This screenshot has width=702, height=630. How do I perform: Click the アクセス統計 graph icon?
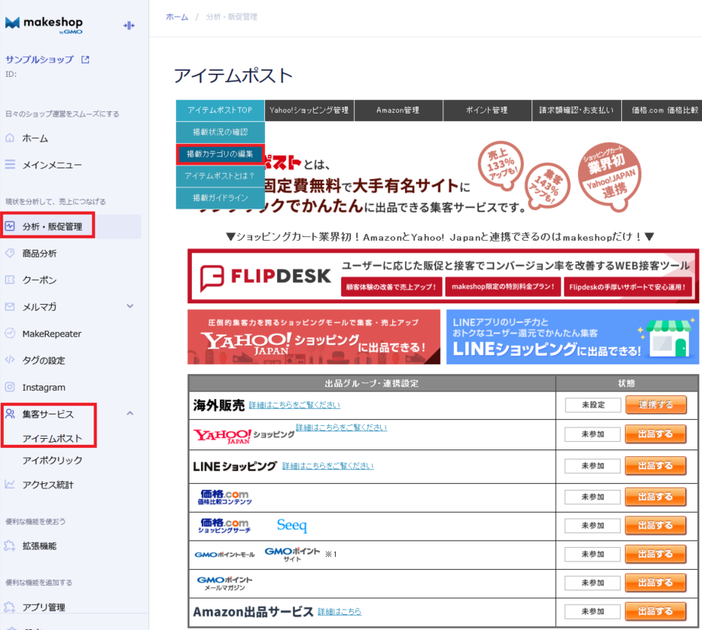pos(10,484)
